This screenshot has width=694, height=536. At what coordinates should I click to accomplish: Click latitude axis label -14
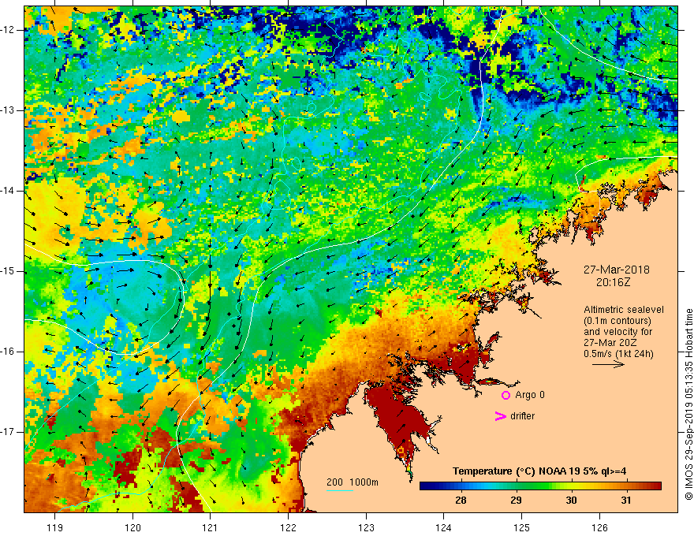tap(8, 191)
